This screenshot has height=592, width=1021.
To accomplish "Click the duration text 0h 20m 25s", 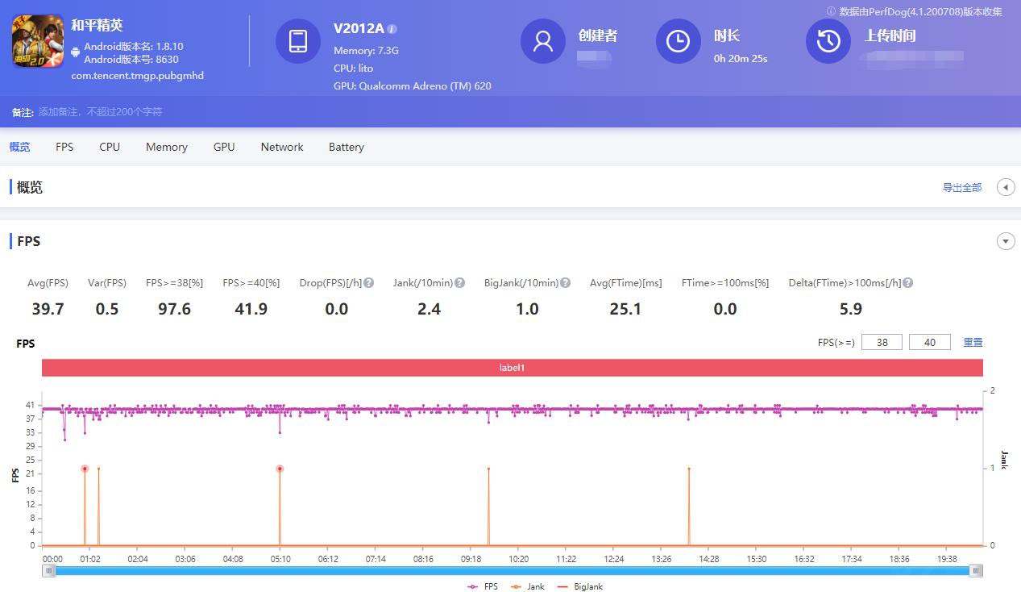I will [x=741, y=59].
